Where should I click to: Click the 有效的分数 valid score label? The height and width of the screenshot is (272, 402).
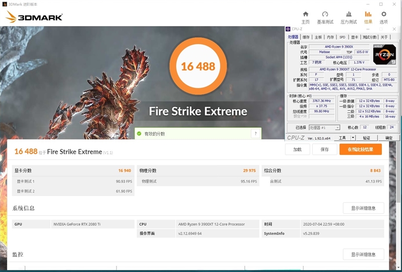155,134
